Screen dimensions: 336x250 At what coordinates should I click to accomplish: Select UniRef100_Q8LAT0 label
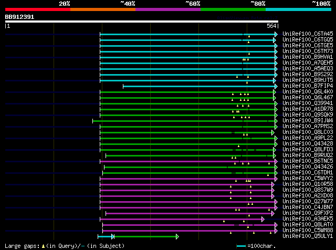click(x=308, y=225)
